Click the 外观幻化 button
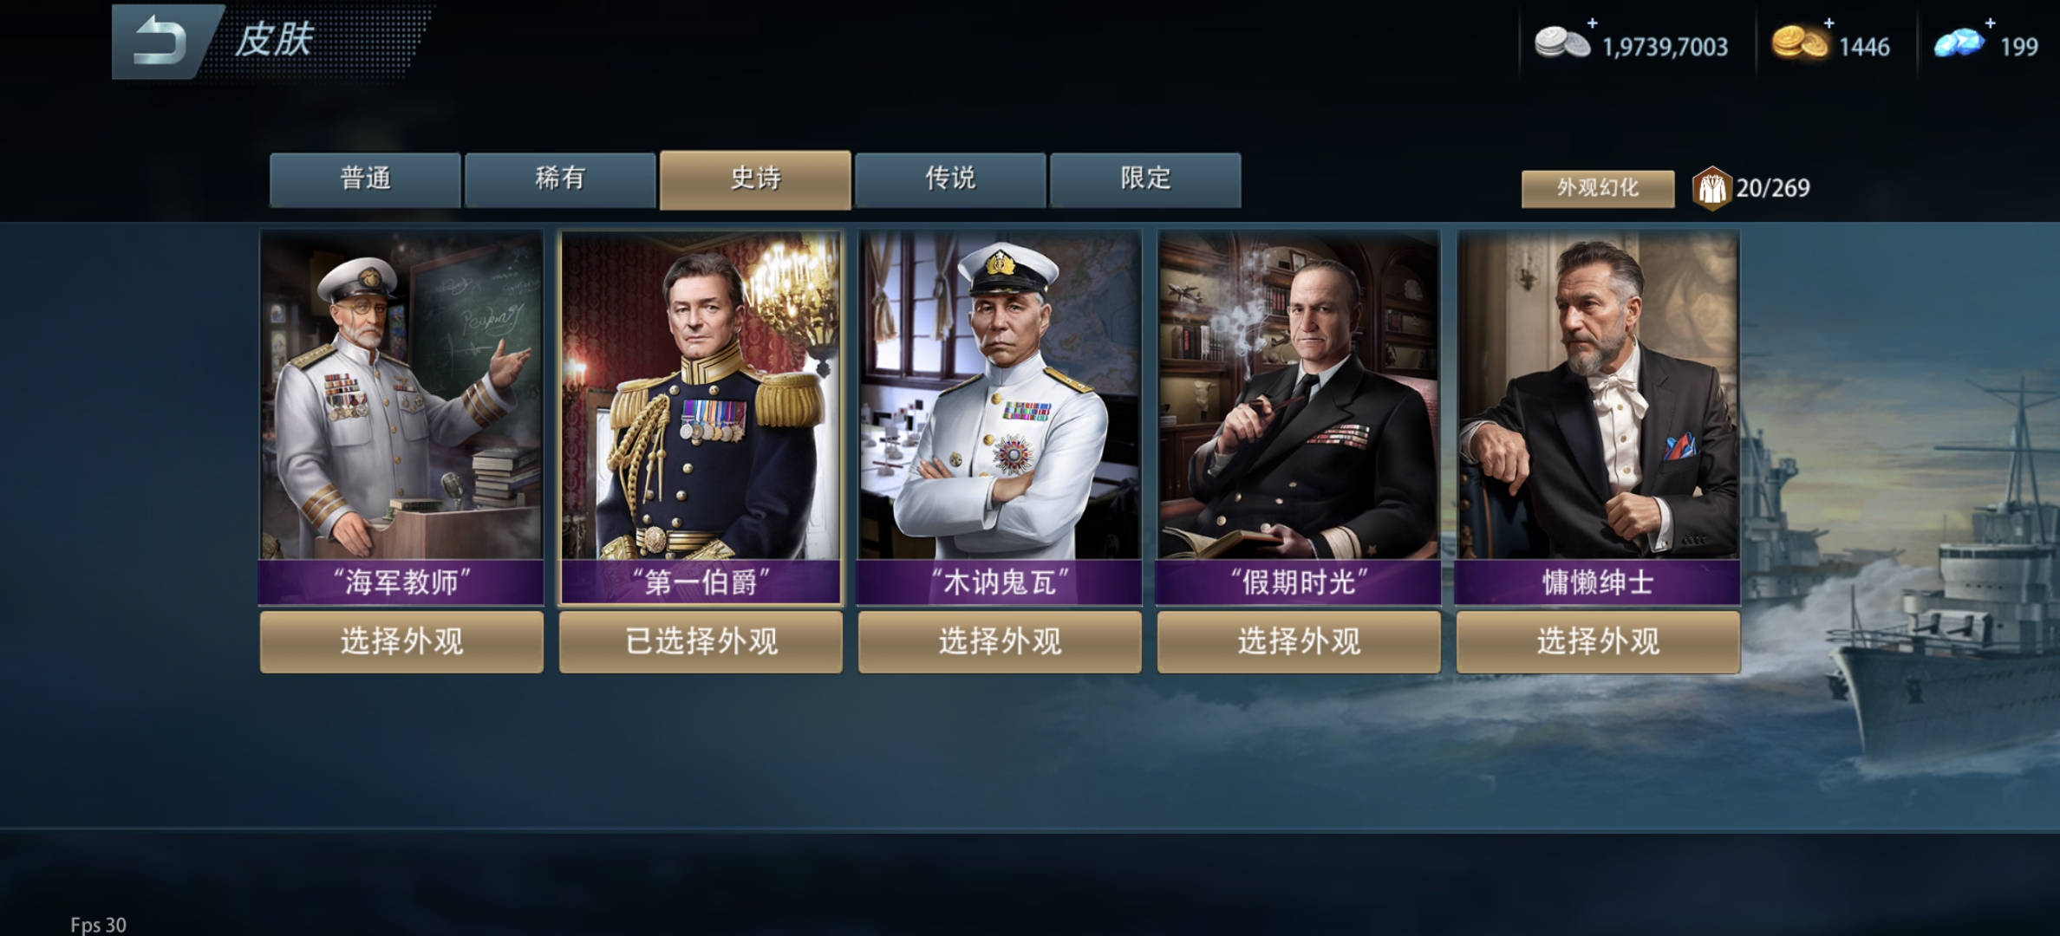Viewport: 2060px width, 936px height. (x=1598, y=188)
